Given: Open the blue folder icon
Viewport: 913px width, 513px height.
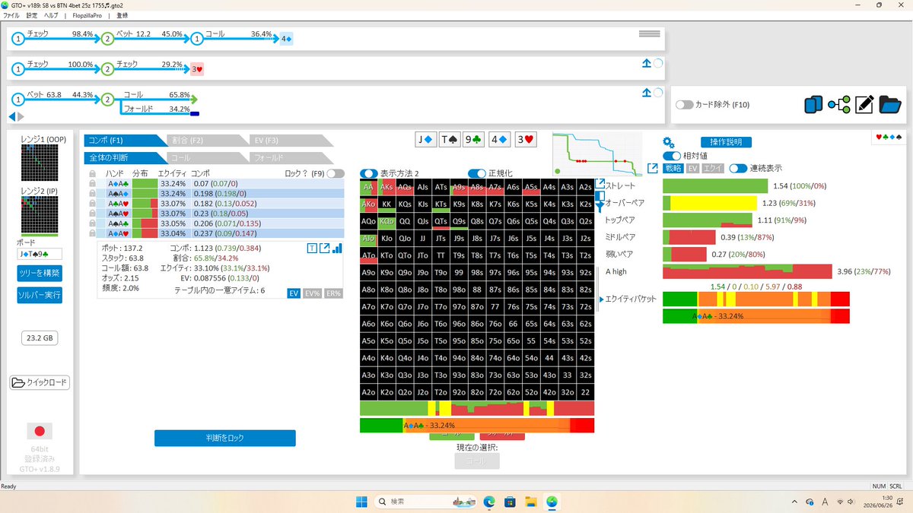Looking at the screenshot, I should (890, 104).
